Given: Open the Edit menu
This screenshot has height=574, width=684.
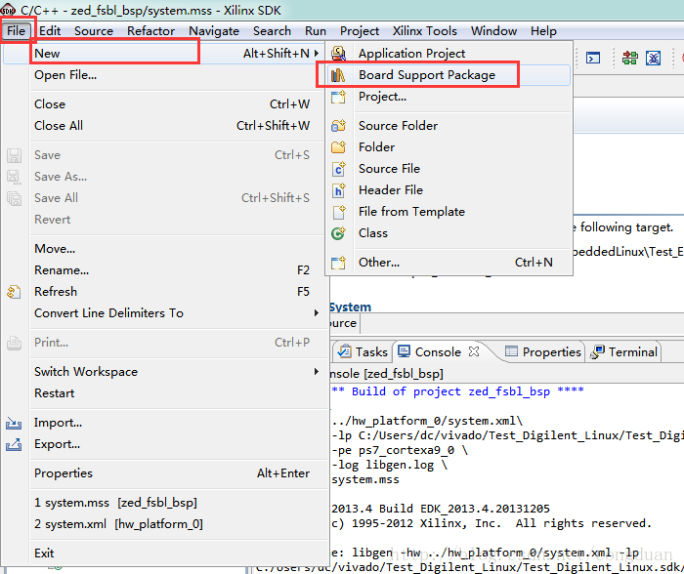Looking at the screenshot, I should click(x=50, y=31).
